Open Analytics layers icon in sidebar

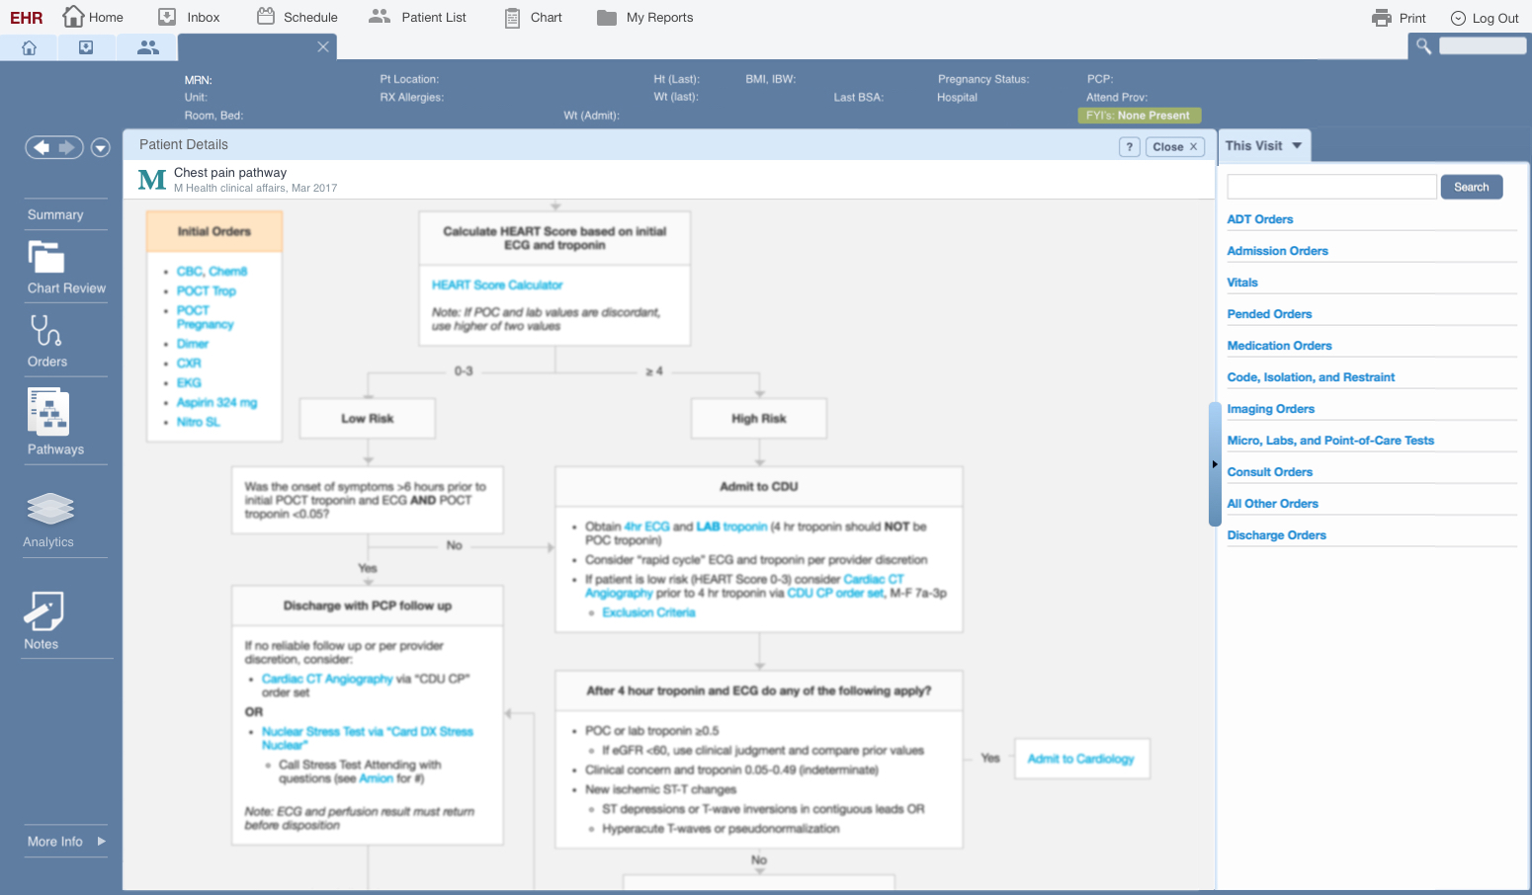tap(50, 509)
